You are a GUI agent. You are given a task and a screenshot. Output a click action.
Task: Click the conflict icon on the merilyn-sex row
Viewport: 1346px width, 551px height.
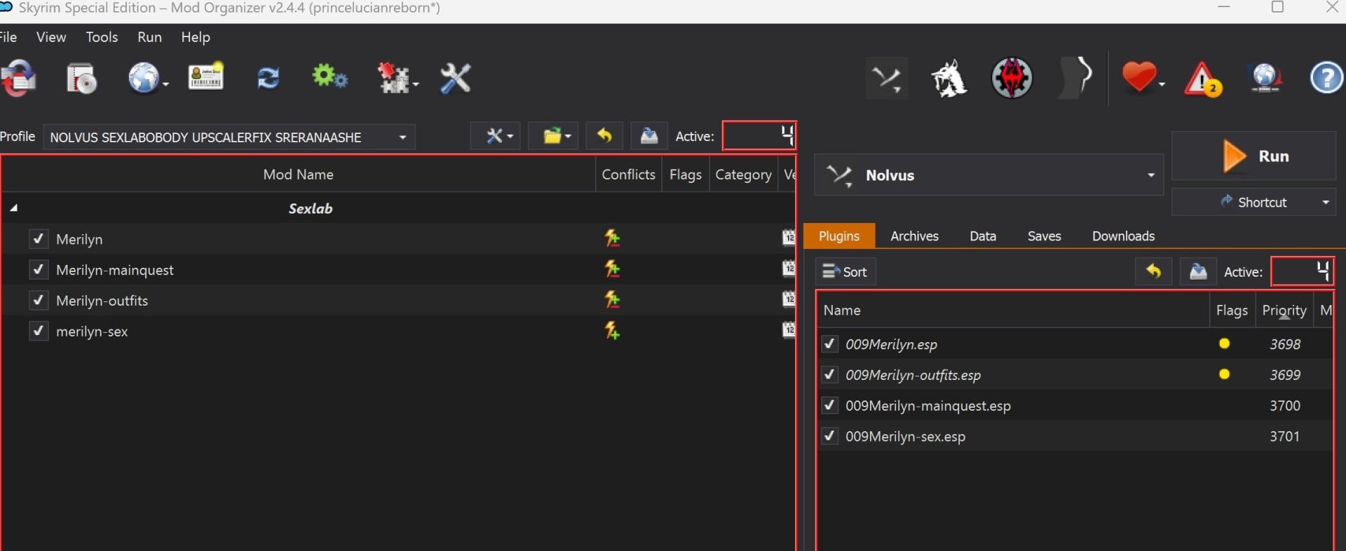point(612,331)
